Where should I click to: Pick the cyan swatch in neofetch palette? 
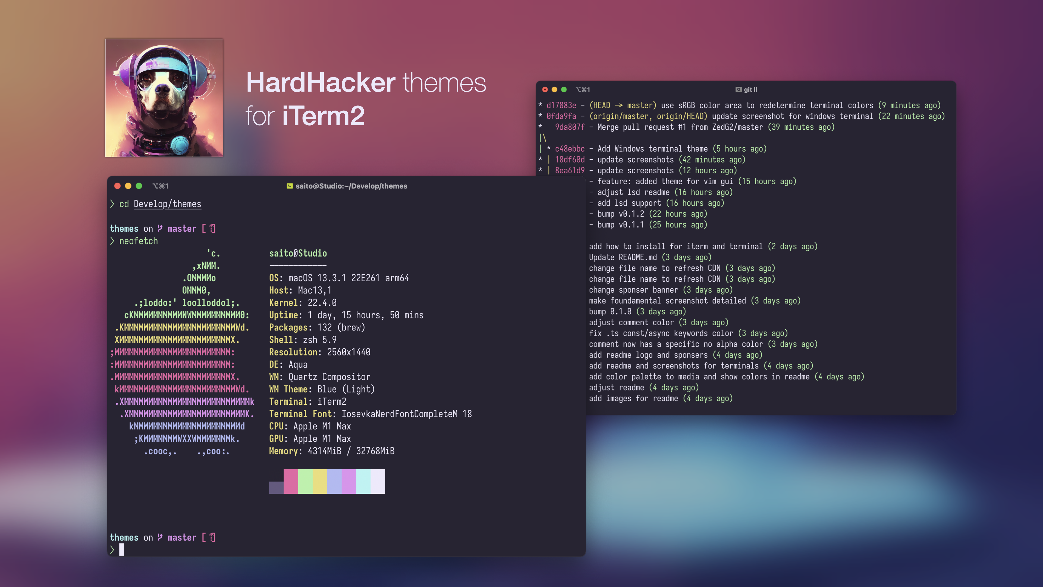pyautogui.click(x=363, y=481)
